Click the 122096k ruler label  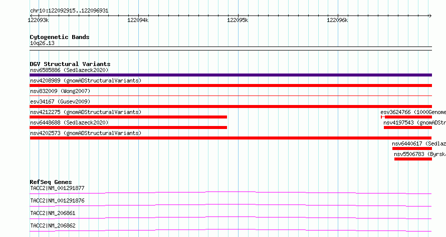coord(337,20)
